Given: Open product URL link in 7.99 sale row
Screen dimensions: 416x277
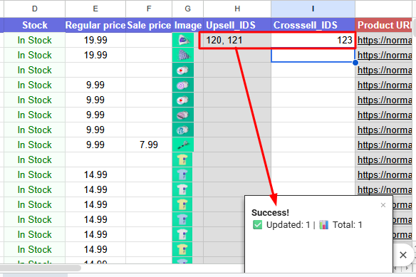Looking at the screenshot, I should click(385, 145).
